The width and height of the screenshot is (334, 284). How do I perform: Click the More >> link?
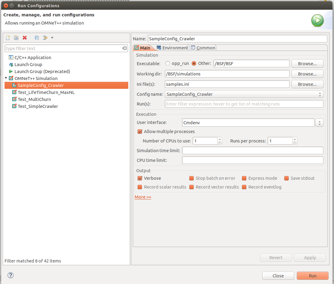[x=143, y=197]
